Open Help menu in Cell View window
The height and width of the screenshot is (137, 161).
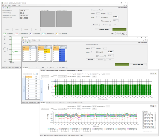point(39,40)
